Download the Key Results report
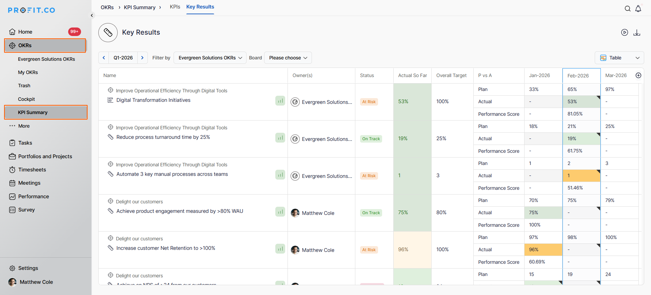Viewport: 651px width, 295px height. pos(637,32)
